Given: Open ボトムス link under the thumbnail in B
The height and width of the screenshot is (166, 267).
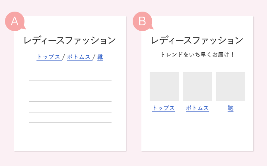Looking at the screenshot, I should (x=197, y=108).
